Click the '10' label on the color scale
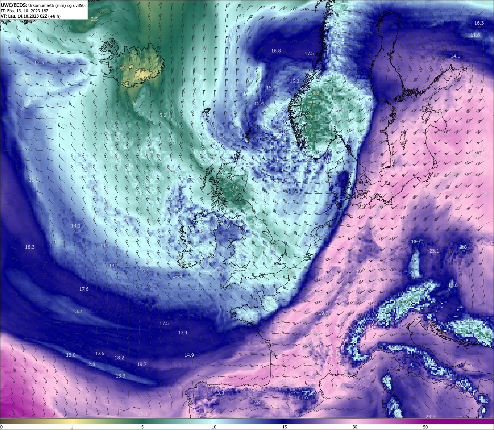This screenshot has width=494, height=430. pos(213,427)
